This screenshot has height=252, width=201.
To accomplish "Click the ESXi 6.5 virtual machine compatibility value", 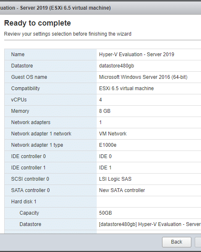I will pyautogui.click(x=126, y=88).
